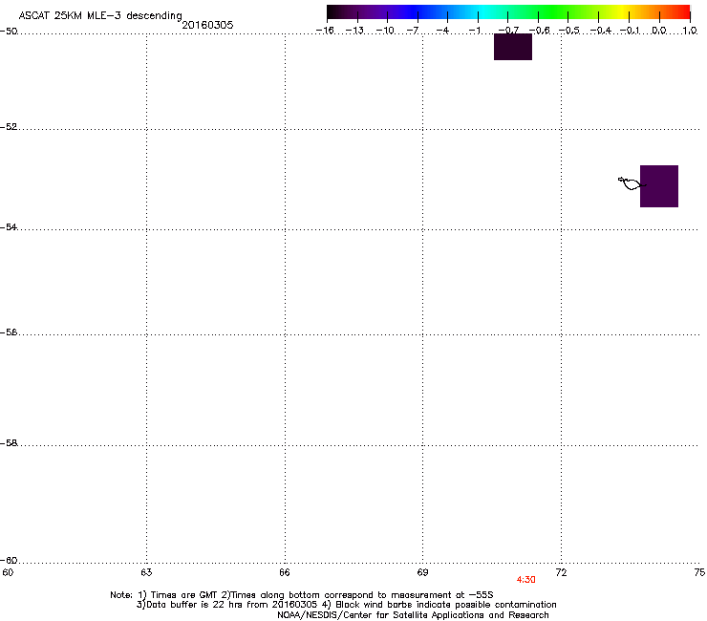Click the 1.0 color scale label
The height and width of the screenshot is (621, 707).
tap(690, 31)
